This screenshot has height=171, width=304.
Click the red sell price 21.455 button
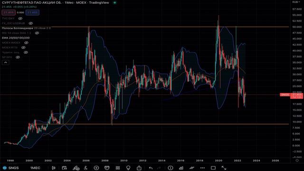[x=9, y=13]
